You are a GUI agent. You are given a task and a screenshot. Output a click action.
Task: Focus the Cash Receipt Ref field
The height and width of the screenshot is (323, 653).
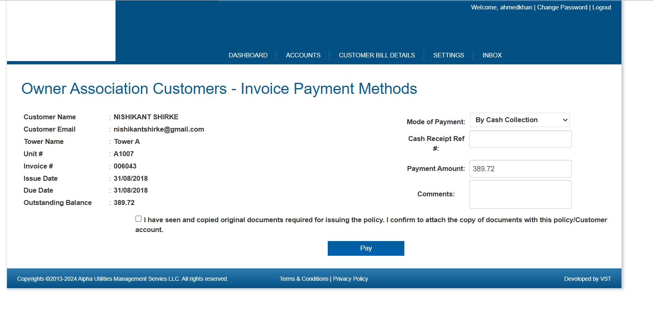click(520, 139)
